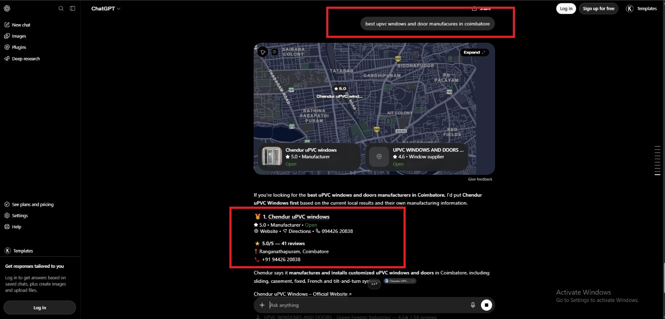665x319 pixels.
Task: Open the ChatGPT model dropdown
Action: 106,8
